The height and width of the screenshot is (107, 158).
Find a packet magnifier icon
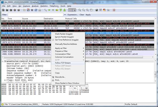coord(45,10)
